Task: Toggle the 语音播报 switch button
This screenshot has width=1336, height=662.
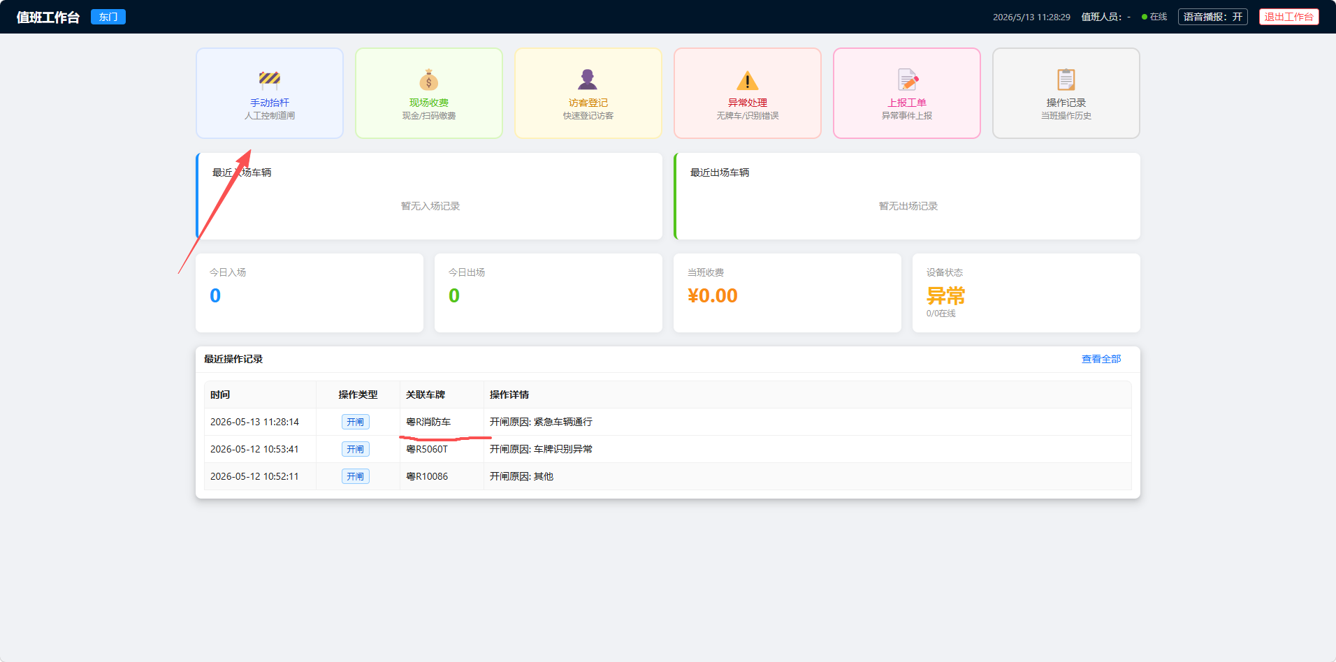Action: point(1213,17)
